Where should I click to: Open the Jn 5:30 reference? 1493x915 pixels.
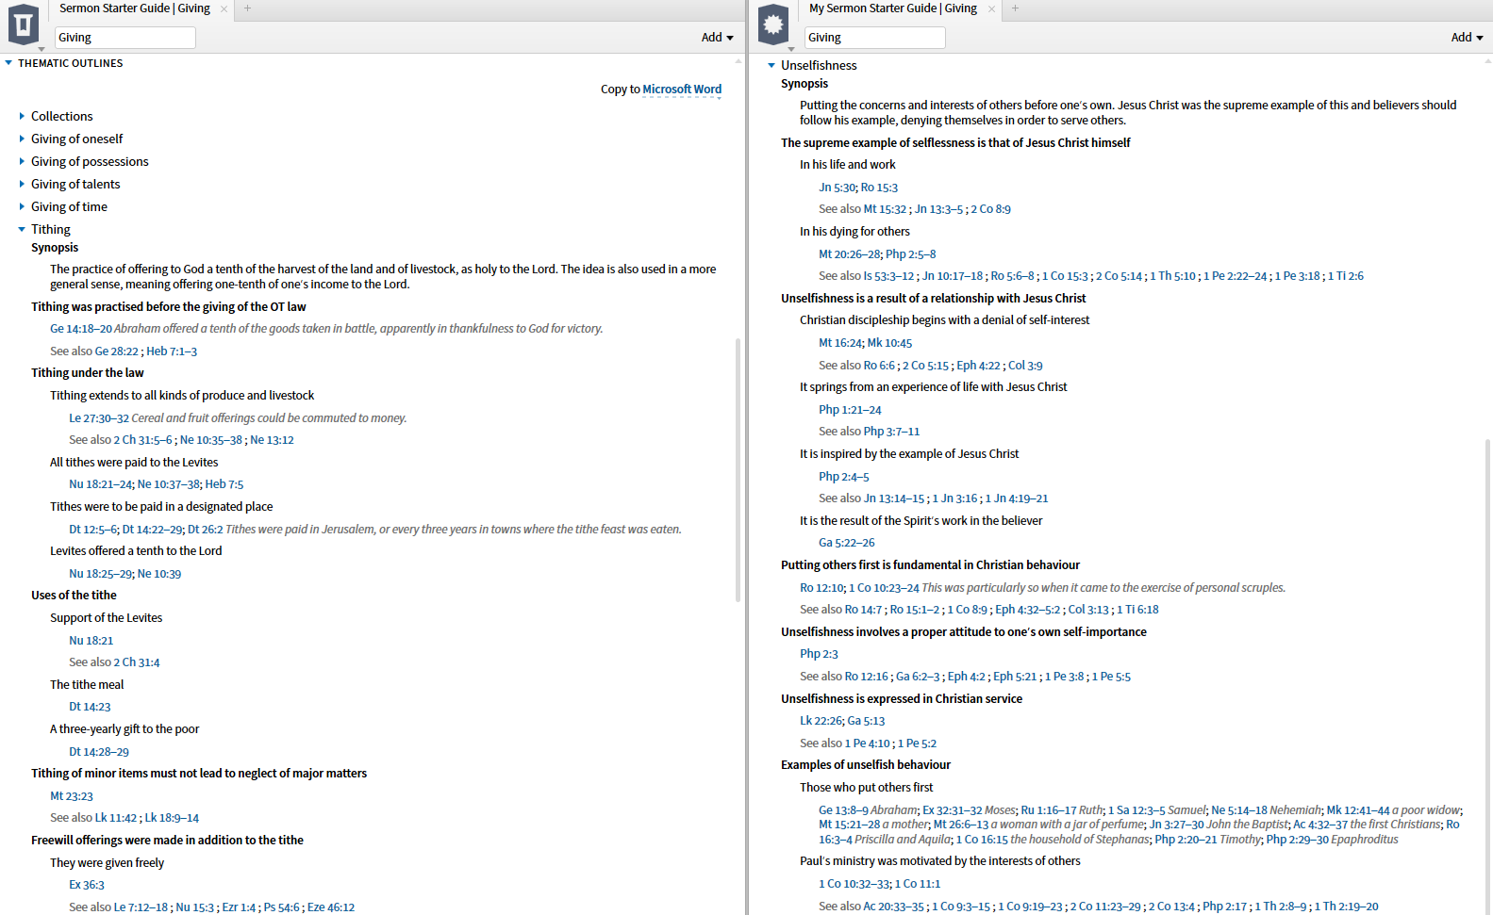tap(837, 188)
